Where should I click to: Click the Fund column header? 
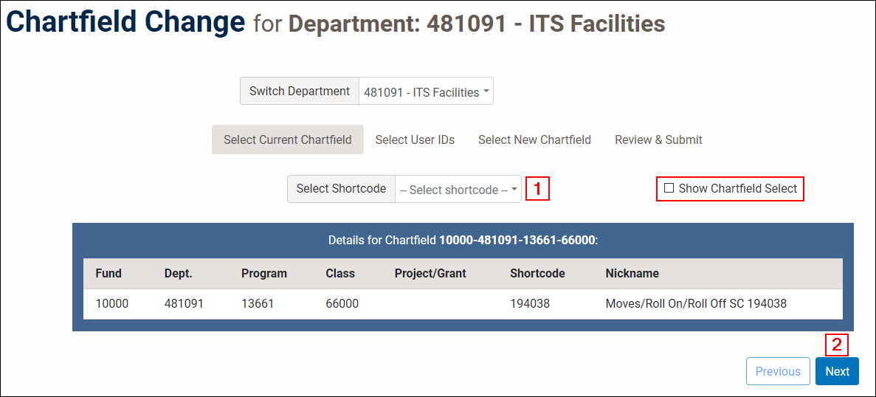[108, 273]
